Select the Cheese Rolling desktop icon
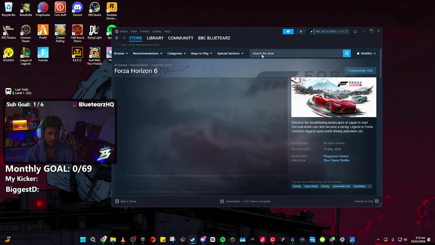Screen dimensions: 435x245 pyautogui.click(x=60, y=34)
